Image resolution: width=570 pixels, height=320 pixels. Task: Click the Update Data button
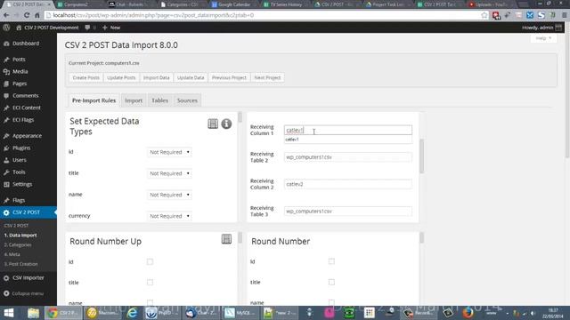pos(191,77)
